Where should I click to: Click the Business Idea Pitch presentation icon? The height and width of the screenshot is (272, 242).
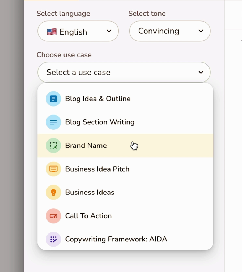[53, 169]
